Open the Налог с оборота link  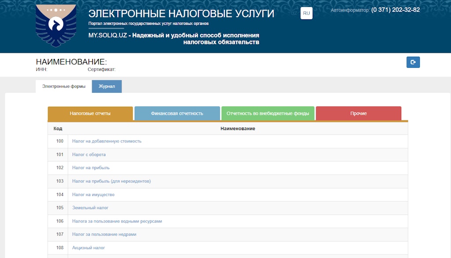click(89, 155)
